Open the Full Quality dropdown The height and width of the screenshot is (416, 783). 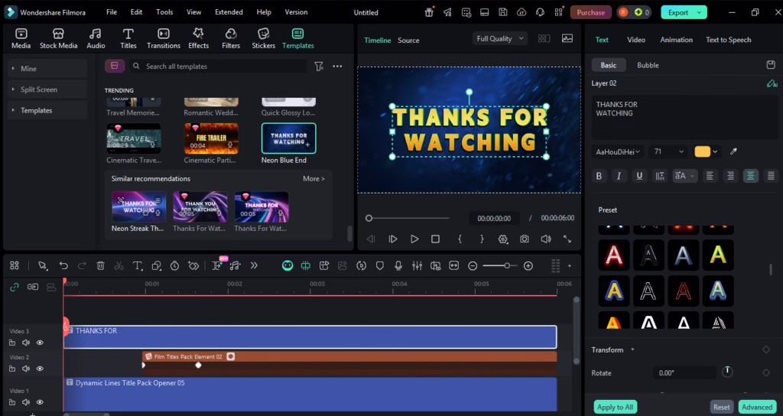[501, 39]
